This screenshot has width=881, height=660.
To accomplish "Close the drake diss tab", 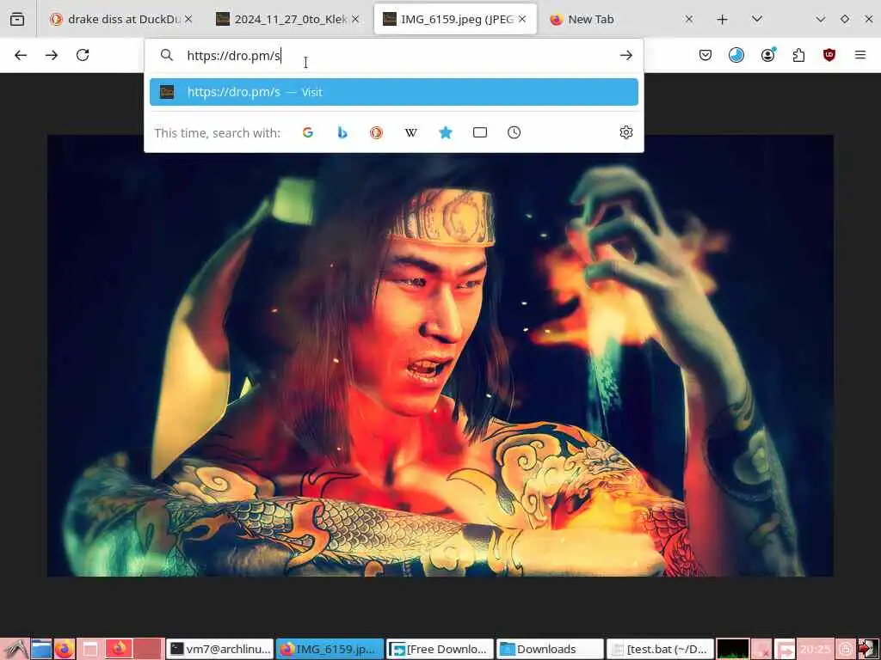I will coord(188,19).
